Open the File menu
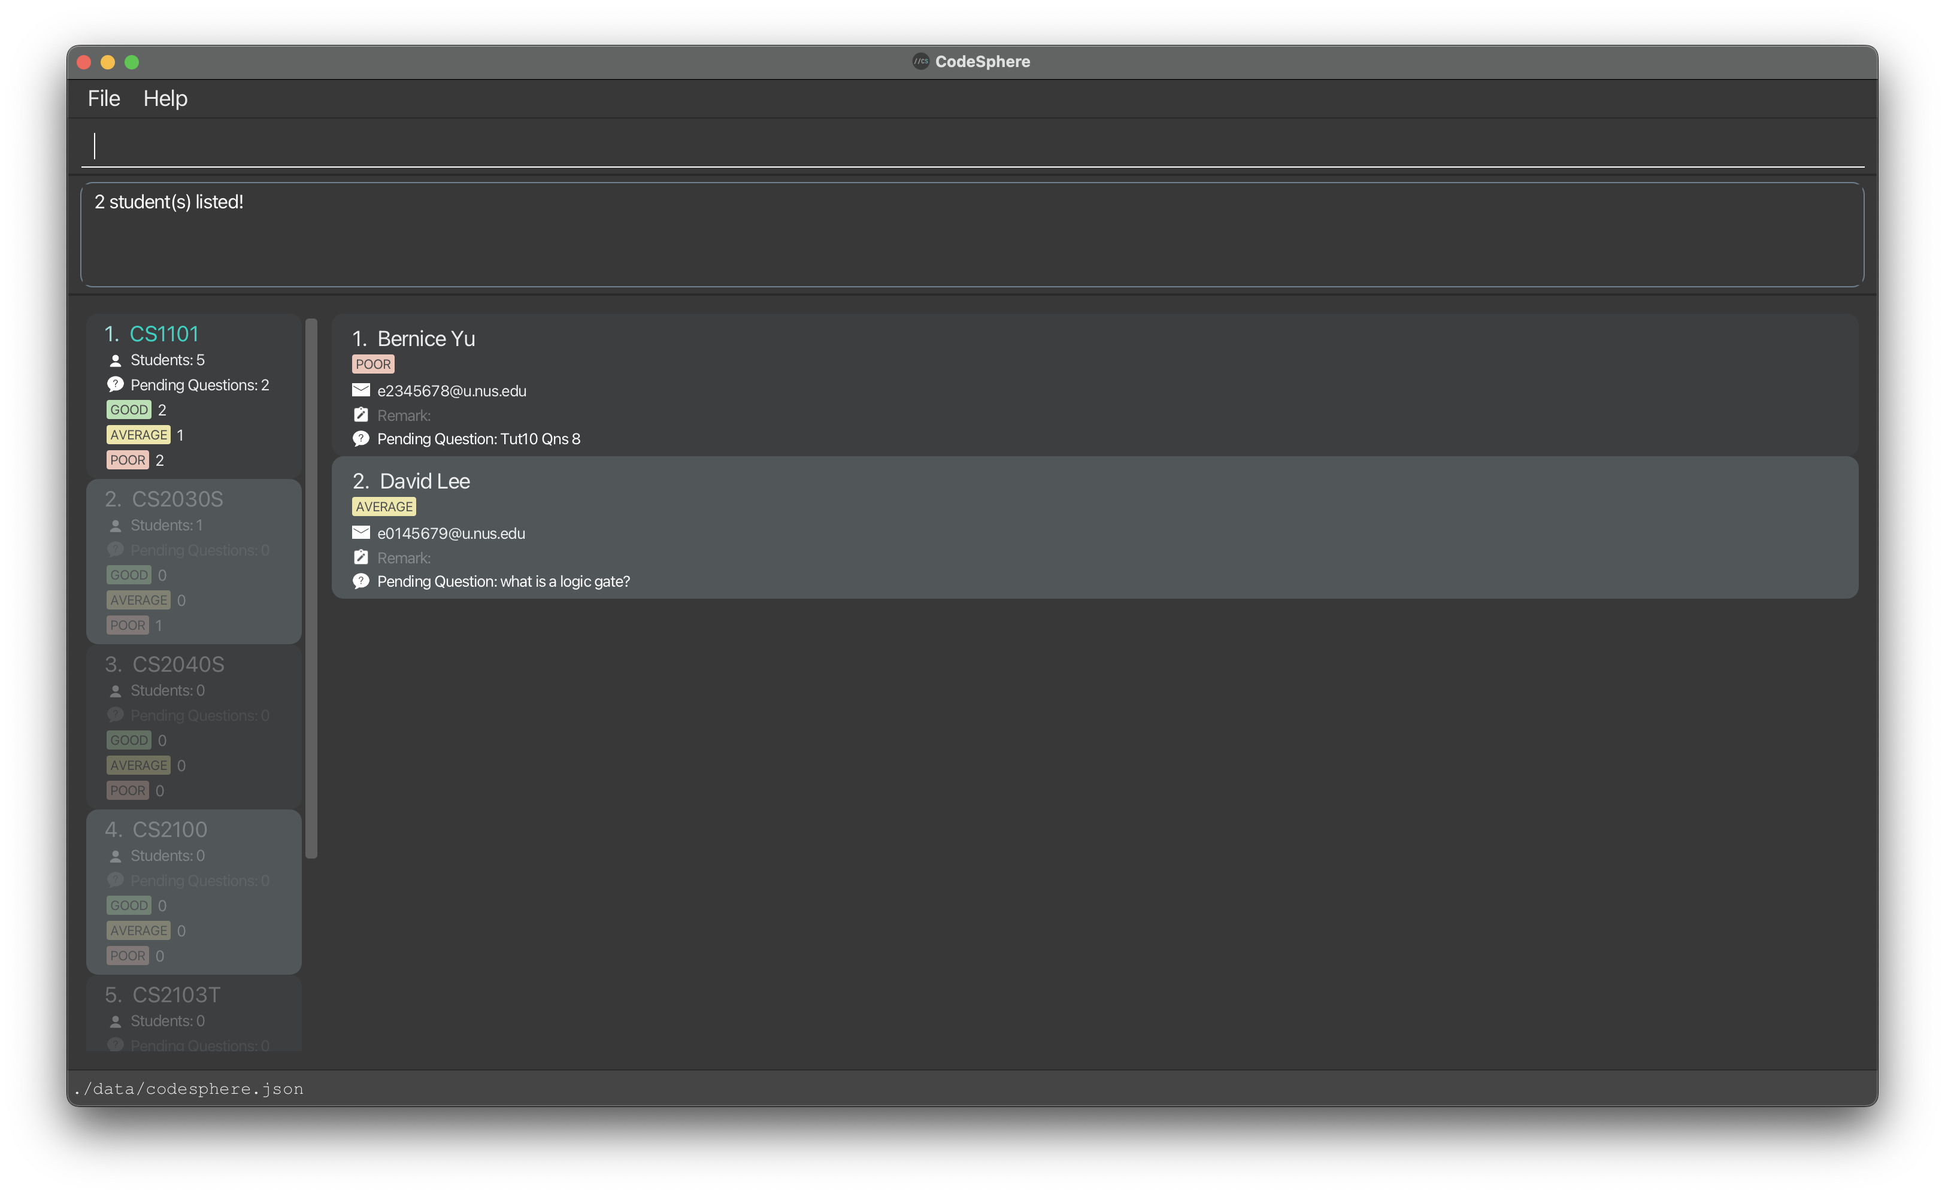 point(104,98)
